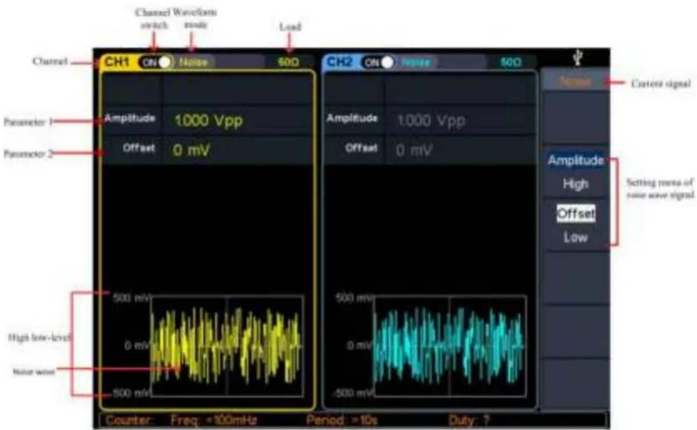The height and width of the screenshot is (430, 697).
Task: Click CH1 0 mV axis label
Action: point(136,345)
